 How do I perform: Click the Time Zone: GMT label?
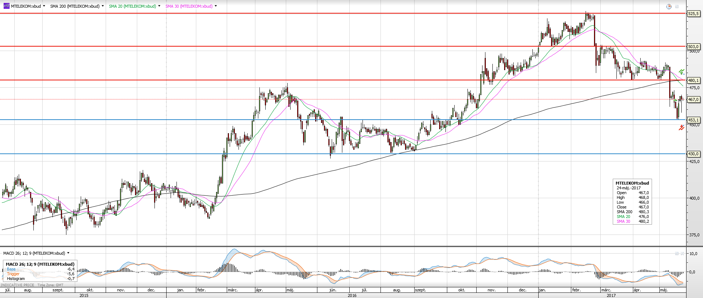coord(50,285)
